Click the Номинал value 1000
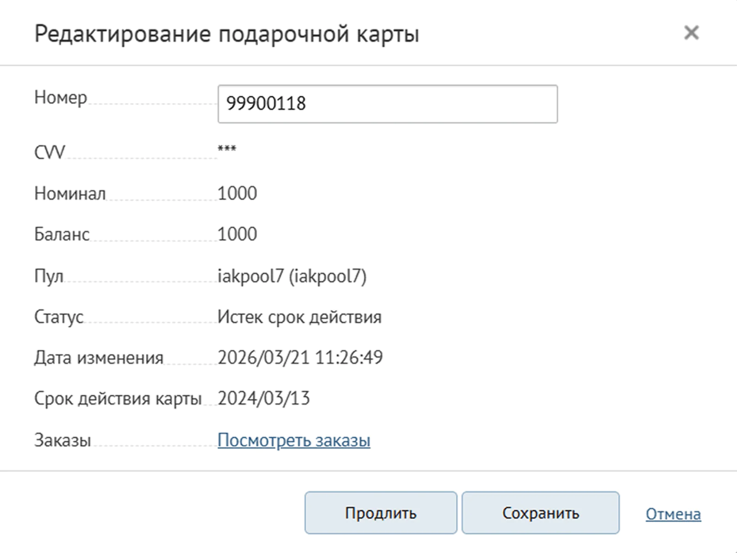Image resolution: width=737 pixels, height=553 pixels. tap(237, 193)
